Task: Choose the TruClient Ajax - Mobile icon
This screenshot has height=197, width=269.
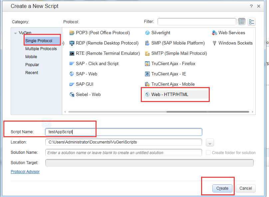Action: tap(147, 84)
